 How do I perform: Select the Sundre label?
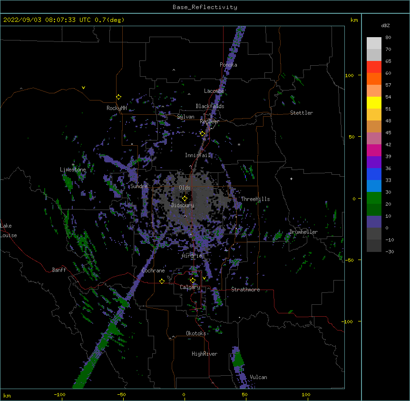click(x=139, y=186)
